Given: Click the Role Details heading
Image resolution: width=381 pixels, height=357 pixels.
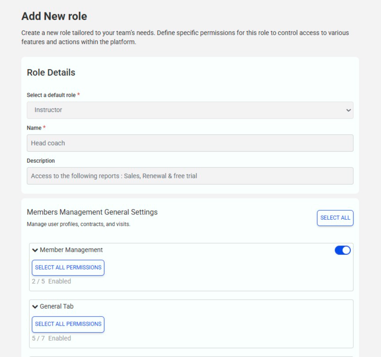Looking at the screenshot, I should pos(51,72).
